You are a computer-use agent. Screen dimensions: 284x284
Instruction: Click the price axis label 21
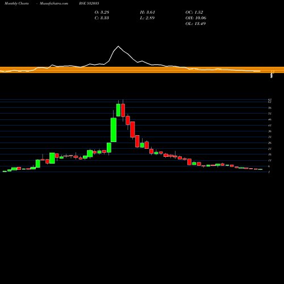click(270, 149)
